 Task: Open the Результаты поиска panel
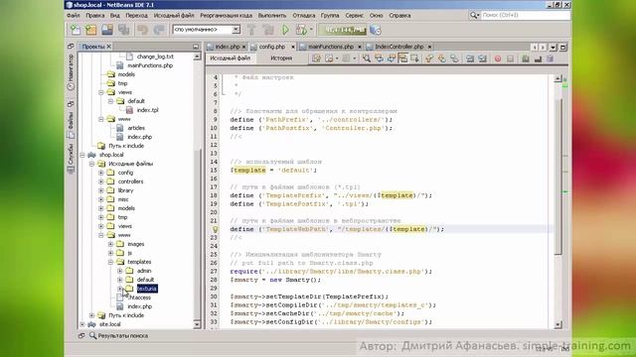point(118,335)
